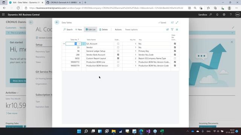Open the row menu for G/L Account
The image size is (241, 135).
84,44
